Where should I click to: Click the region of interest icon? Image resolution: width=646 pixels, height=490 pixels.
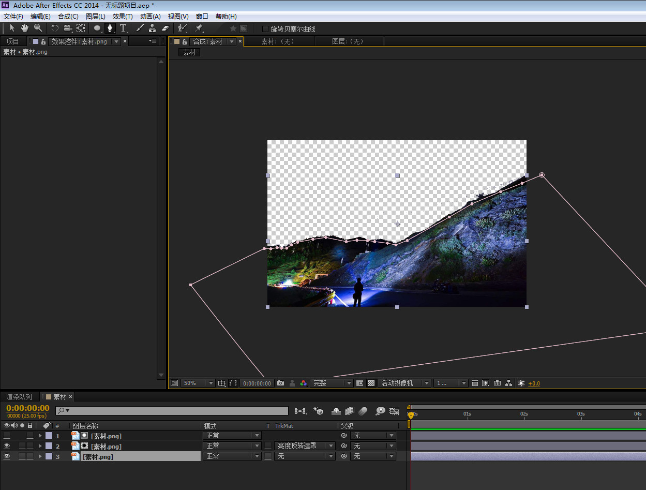(360, 383)
